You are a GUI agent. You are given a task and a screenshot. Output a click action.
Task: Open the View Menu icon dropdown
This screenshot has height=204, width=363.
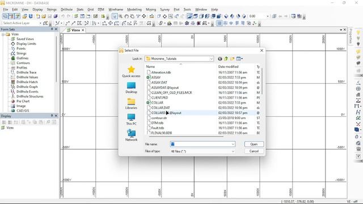pos(239,59)
